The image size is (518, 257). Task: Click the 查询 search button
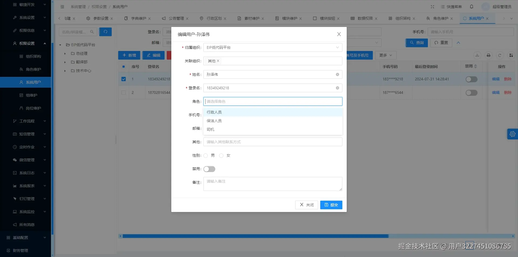(x=417, y=43)
